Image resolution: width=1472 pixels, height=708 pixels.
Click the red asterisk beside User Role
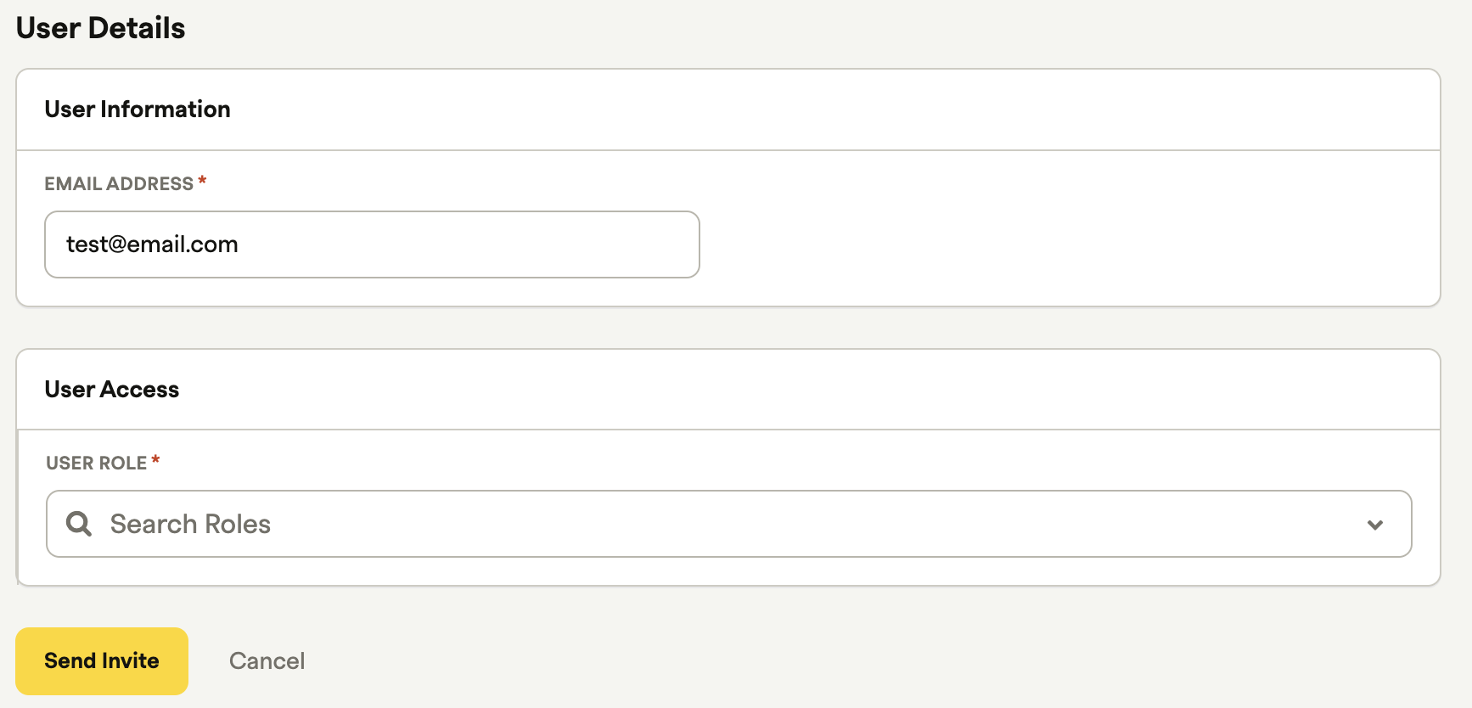[x=155, y=460]
